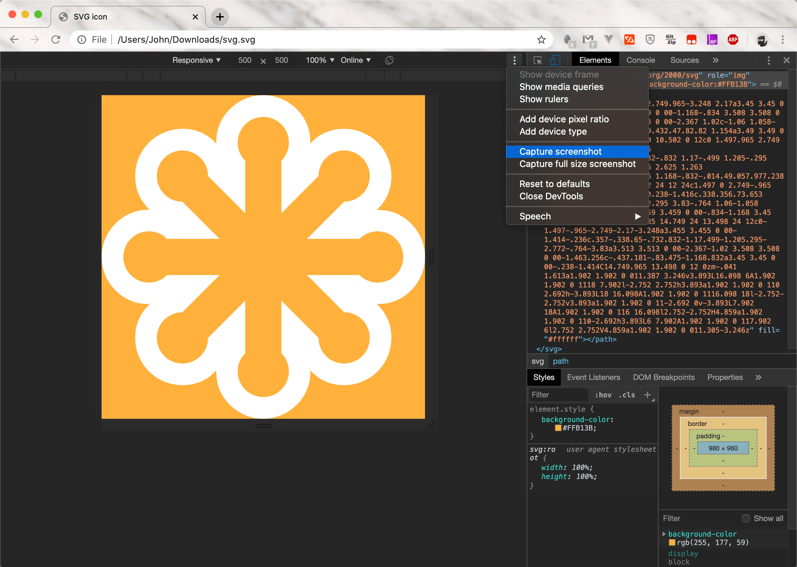Click the path breadcrumb element
This screenshot has width=797, height=567.
point(561,361)
